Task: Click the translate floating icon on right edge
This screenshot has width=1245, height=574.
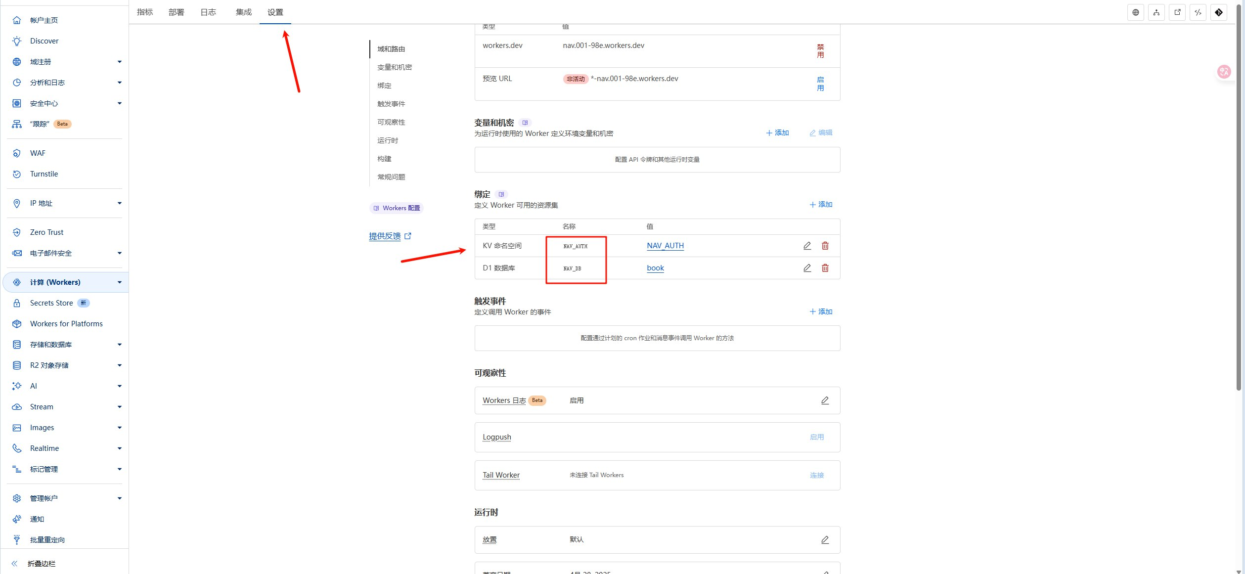Action: (1224, 72)
